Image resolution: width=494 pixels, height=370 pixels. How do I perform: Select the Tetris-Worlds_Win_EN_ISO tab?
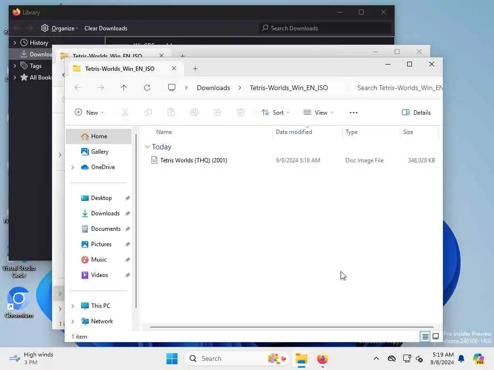tap(120, 68)
